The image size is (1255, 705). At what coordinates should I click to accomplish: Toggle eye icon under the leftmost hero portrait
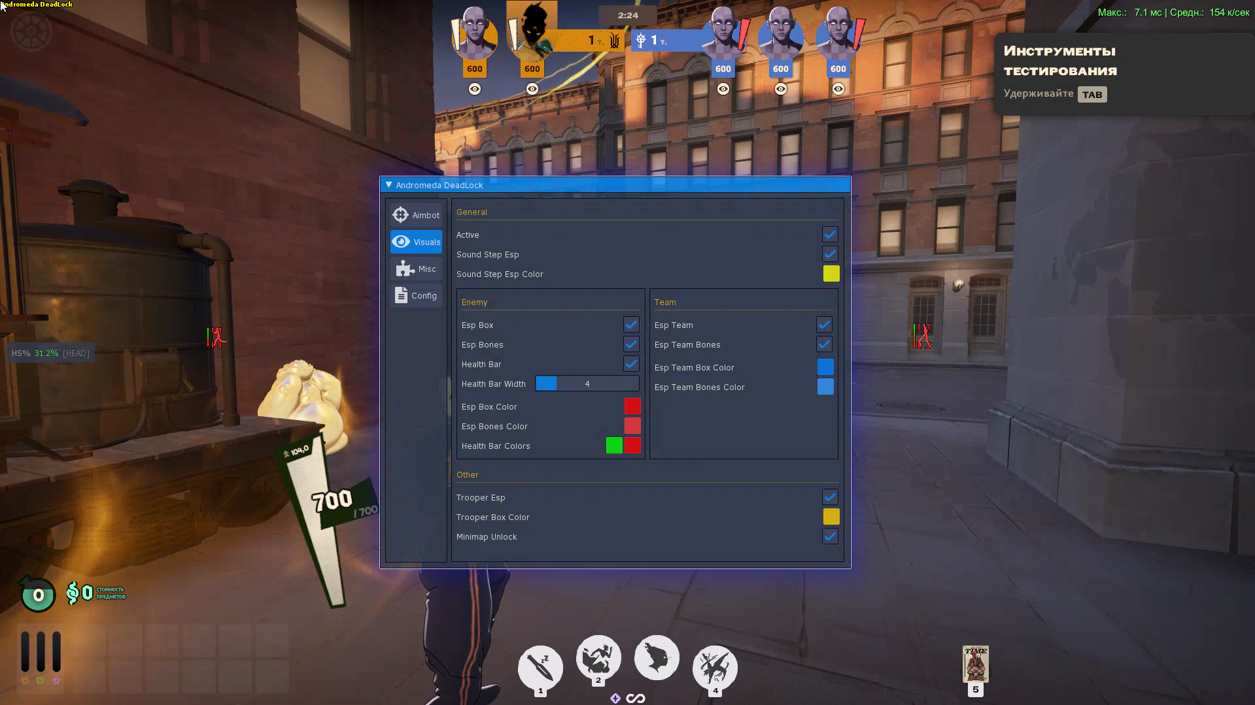click(x=475, y=89)
